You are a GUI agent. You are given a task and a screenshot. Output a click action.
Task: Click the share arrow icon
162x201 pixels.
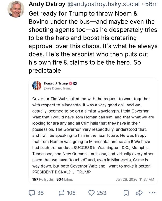pyautogui.click(x=139, y=193)
